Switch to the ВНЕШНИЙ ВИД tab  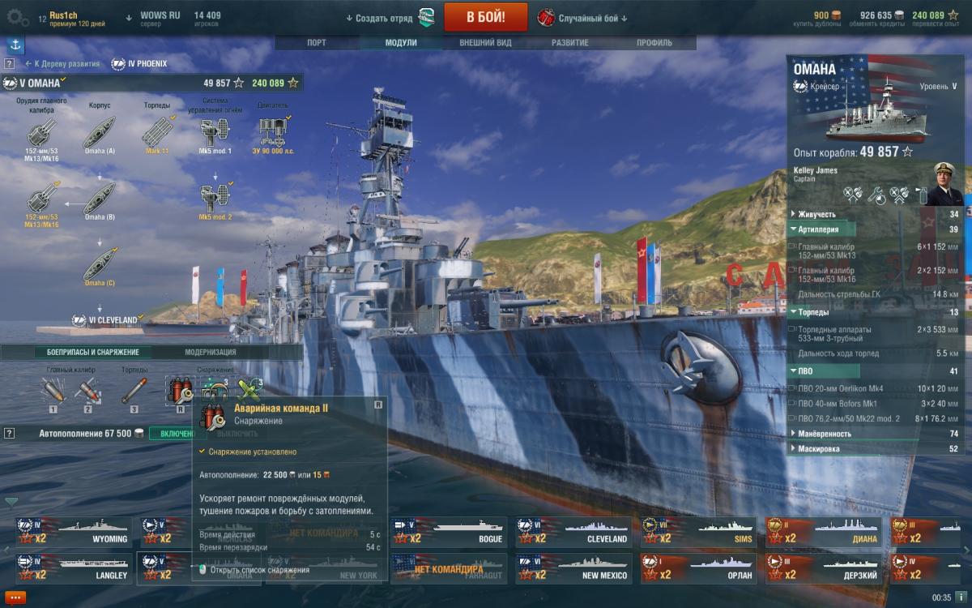click(485, 43)
